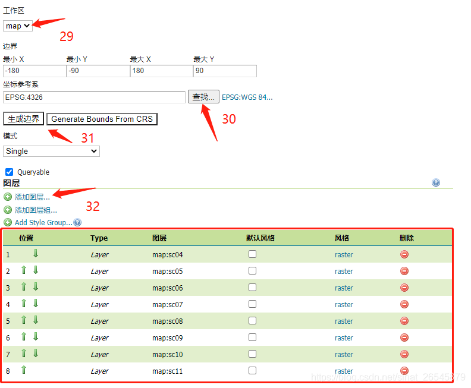Enable default style for map:sc05
The image size is (471, 388).
[252, 271]
